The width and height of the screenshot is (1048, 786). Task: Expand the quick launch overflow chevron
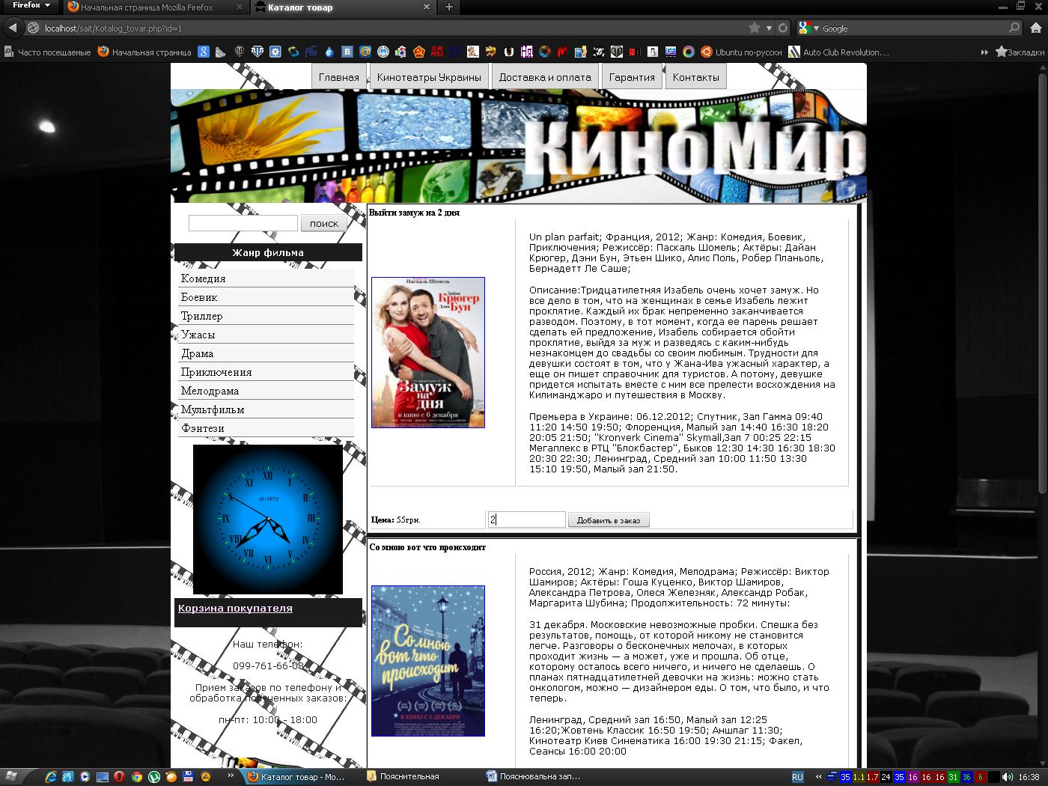click(231, 776)
